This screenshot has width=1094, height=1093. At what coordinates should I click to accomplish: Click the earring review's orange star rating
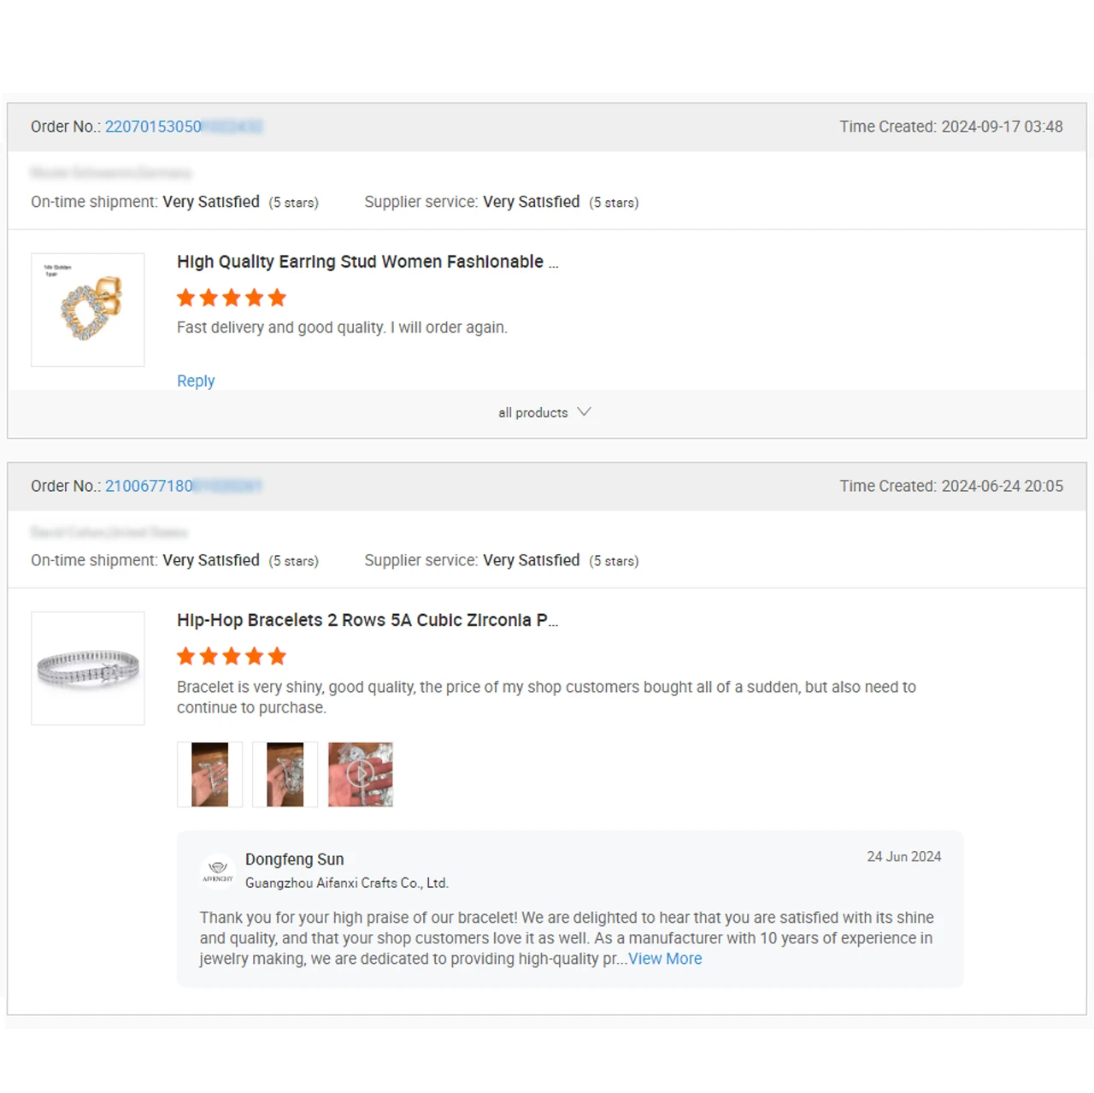pos(231,298)
